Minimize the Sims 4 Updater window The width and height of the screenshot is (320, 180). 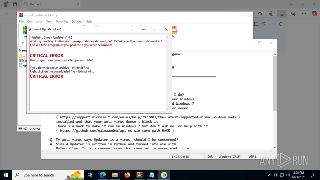(143, 29)
